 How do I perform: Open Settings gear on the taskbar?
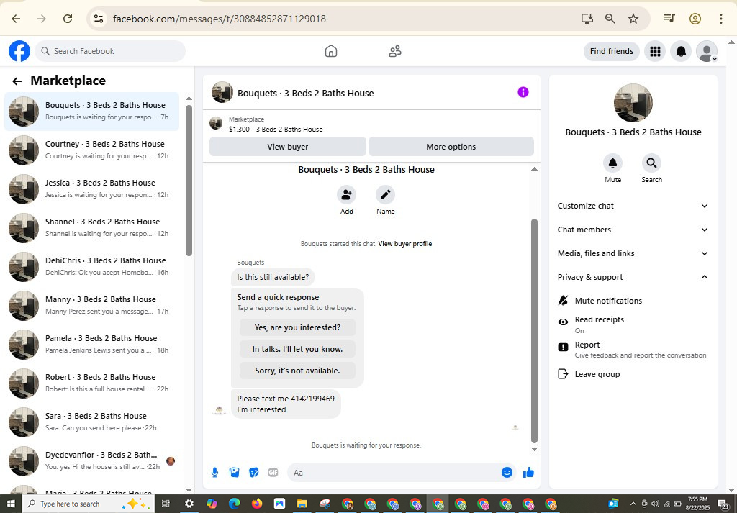[189, 504]
